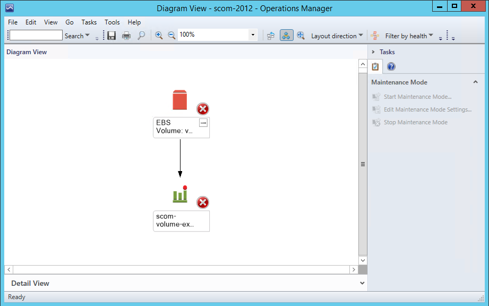Open the Tools menu
The image size is (489, 306).
(x=112, y=22)
